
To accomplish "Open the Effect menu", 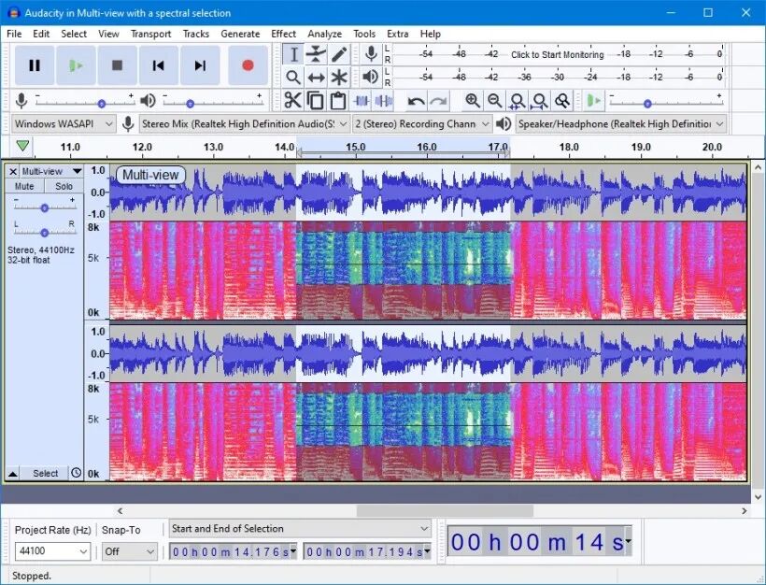I will (283, 34).
